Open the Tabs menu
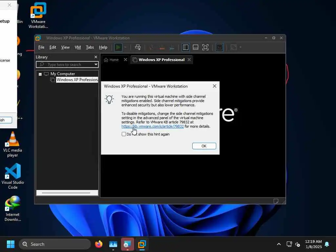This screenshot has height=252, width=336. [90, 47]
